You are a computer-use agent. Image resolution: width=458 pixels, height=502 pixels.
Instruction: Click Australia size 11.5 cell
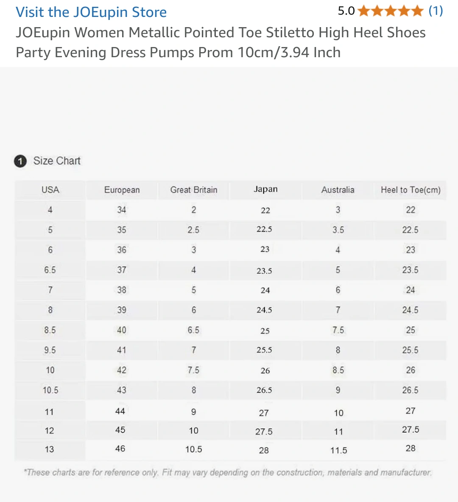pyautogui.click(x=338, y=450)
